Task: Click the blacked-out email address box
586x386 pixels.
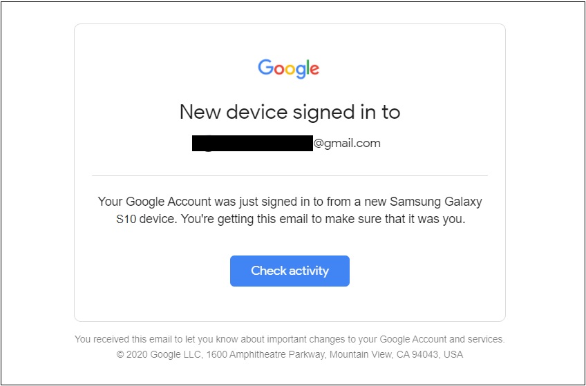Action: tap(252, 144)
